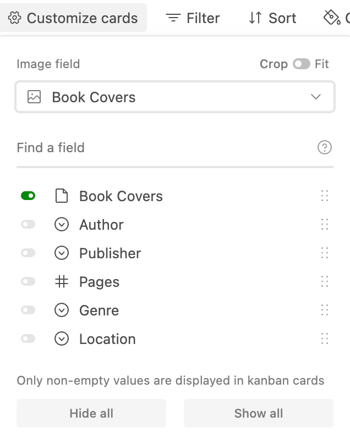This screenshot has width=350, height=433.
Task: Click the help question mark icon
Action: (x=325, y=147)
